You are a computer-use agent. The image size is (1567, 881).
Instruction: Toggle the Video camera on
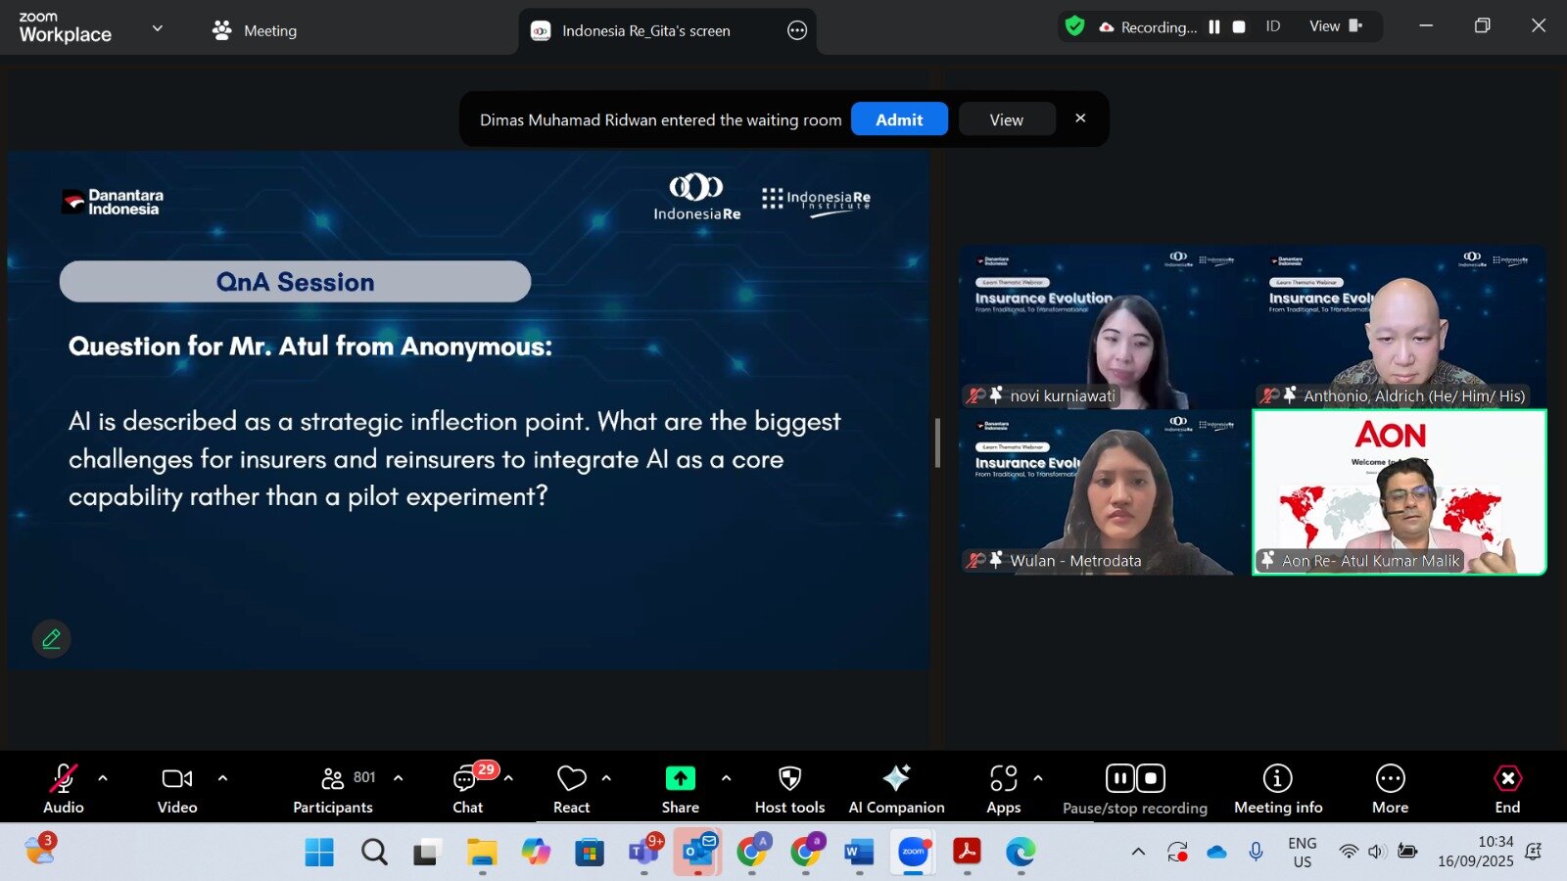[176, 788]
